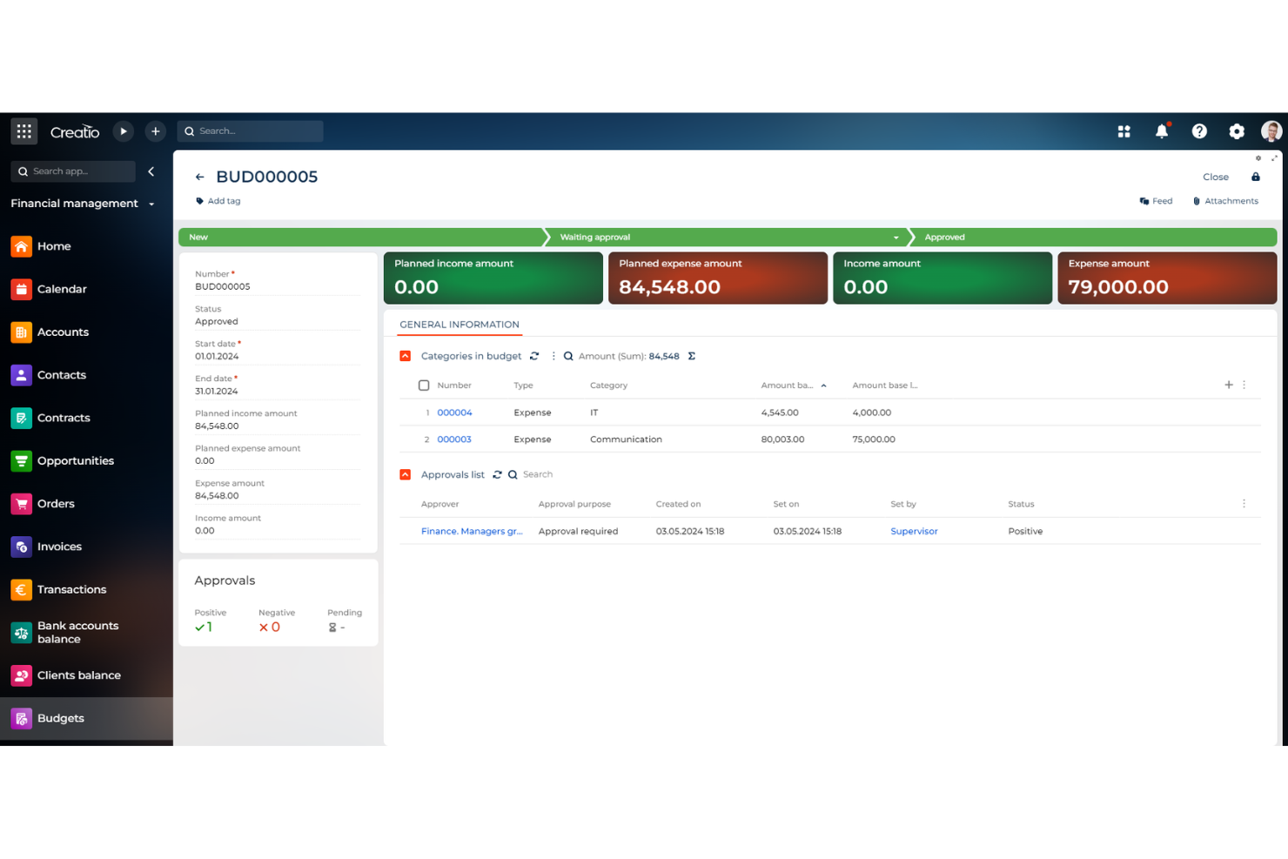
Task: Click the plus quick-add icon in top bar
Action: point(156,131)
